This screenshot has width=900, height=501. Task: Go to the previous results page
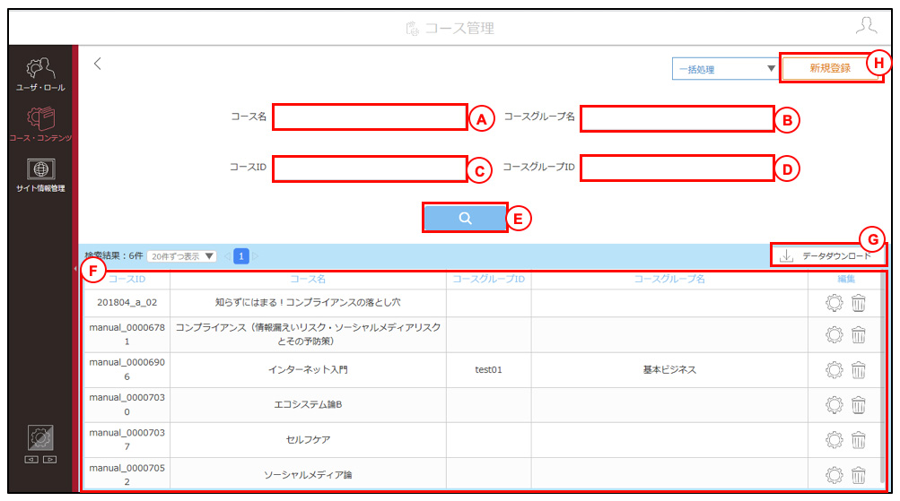point(227,256)
